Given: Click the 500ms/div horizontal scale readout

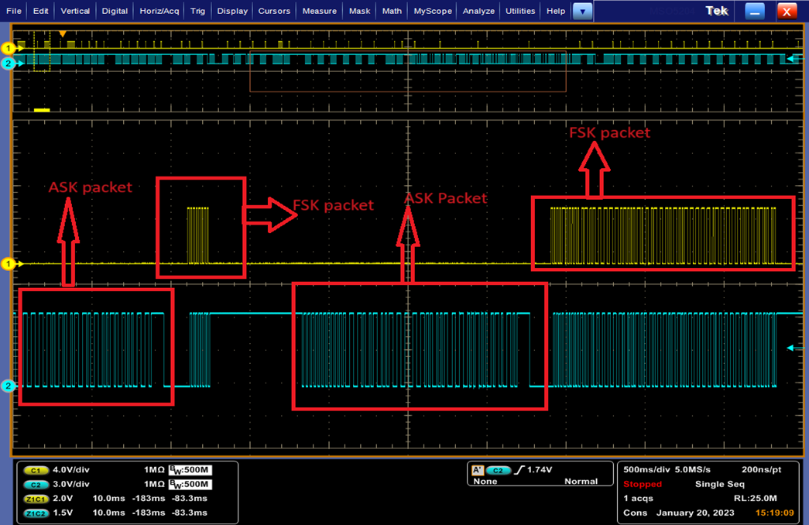Looking at the screenshot, I should click(647, 469).
